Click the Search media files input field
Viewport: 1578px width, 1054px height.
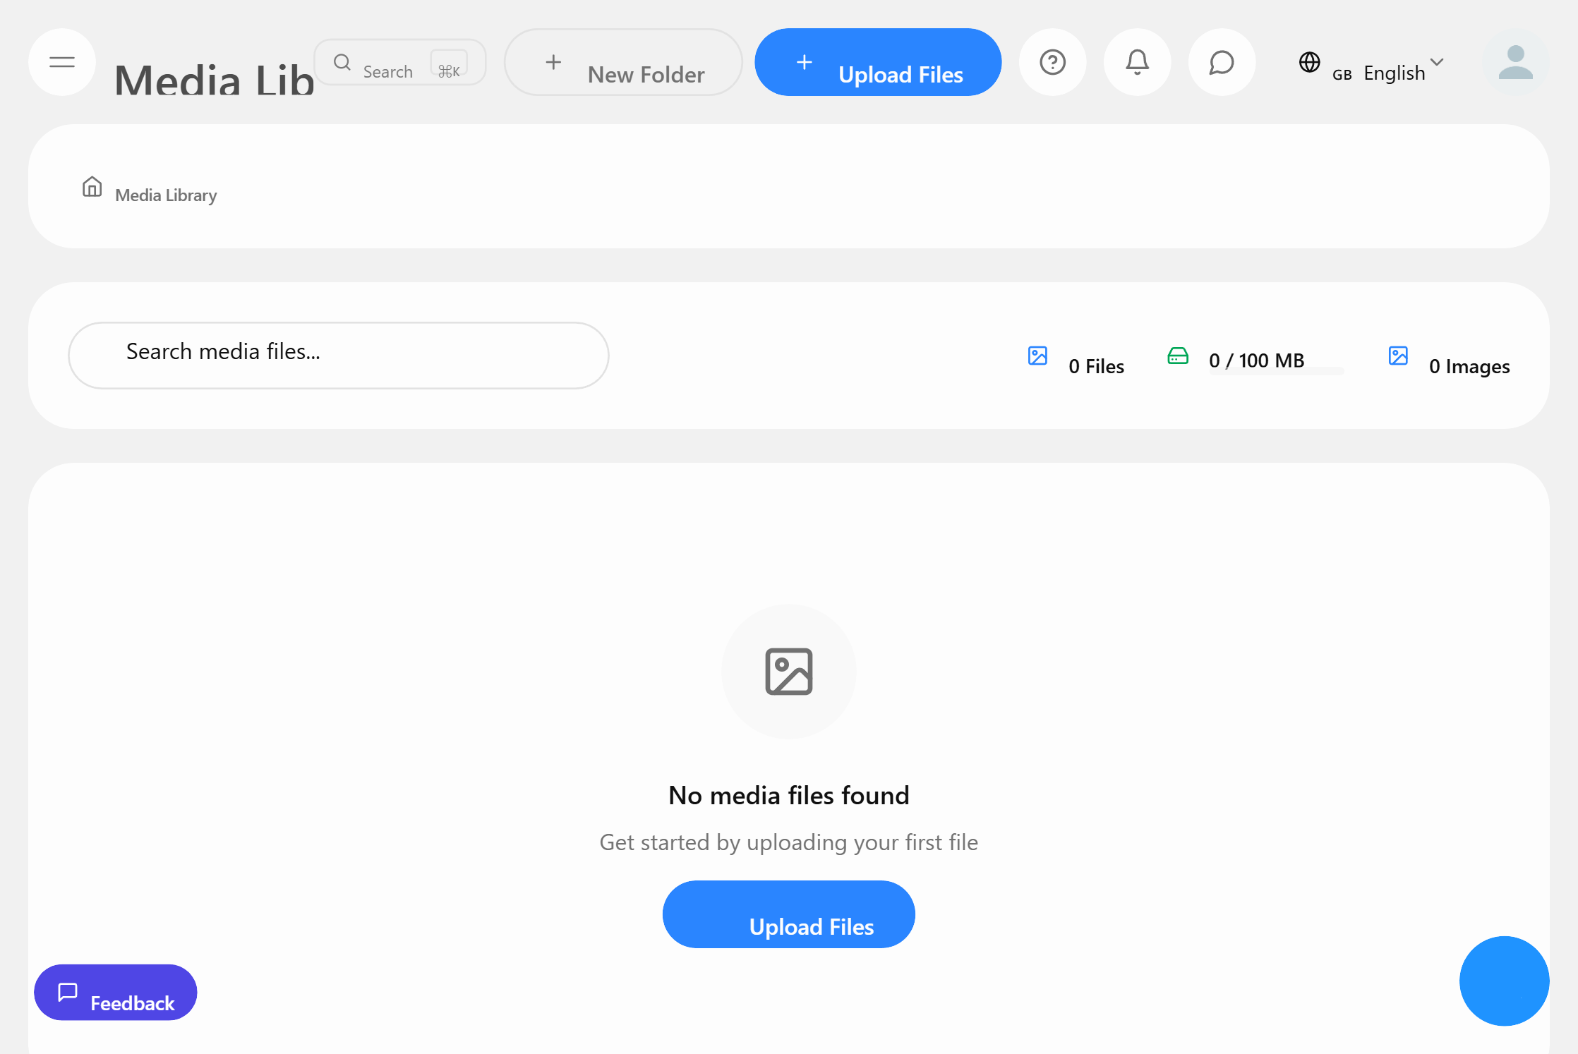pyautogui.click(x=339, y=355)
